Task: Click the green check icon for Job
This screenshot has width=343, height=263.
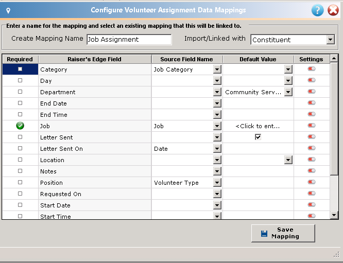Action: tap(20, 126)
